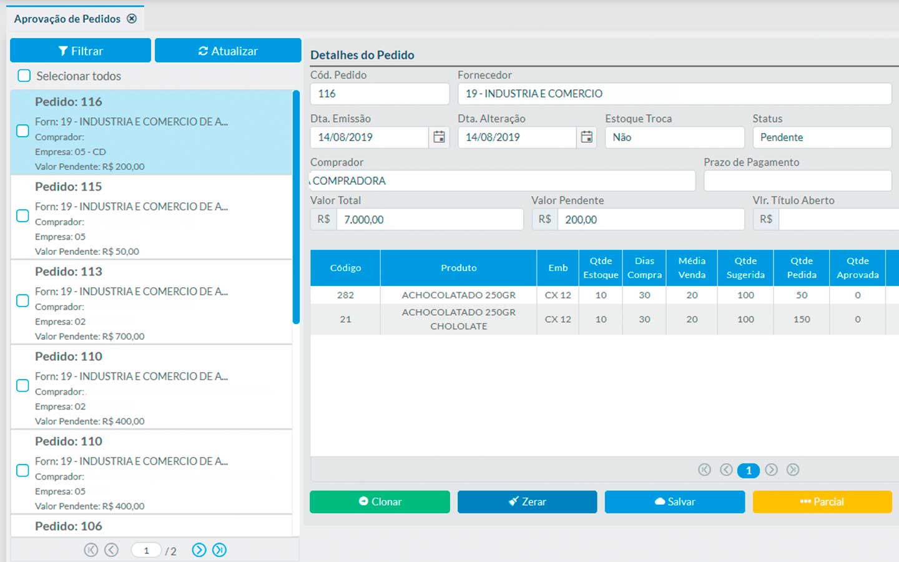The image size is (899, 562).
Task: Sort by the Qtde Estoque column header
Action: 601,268
